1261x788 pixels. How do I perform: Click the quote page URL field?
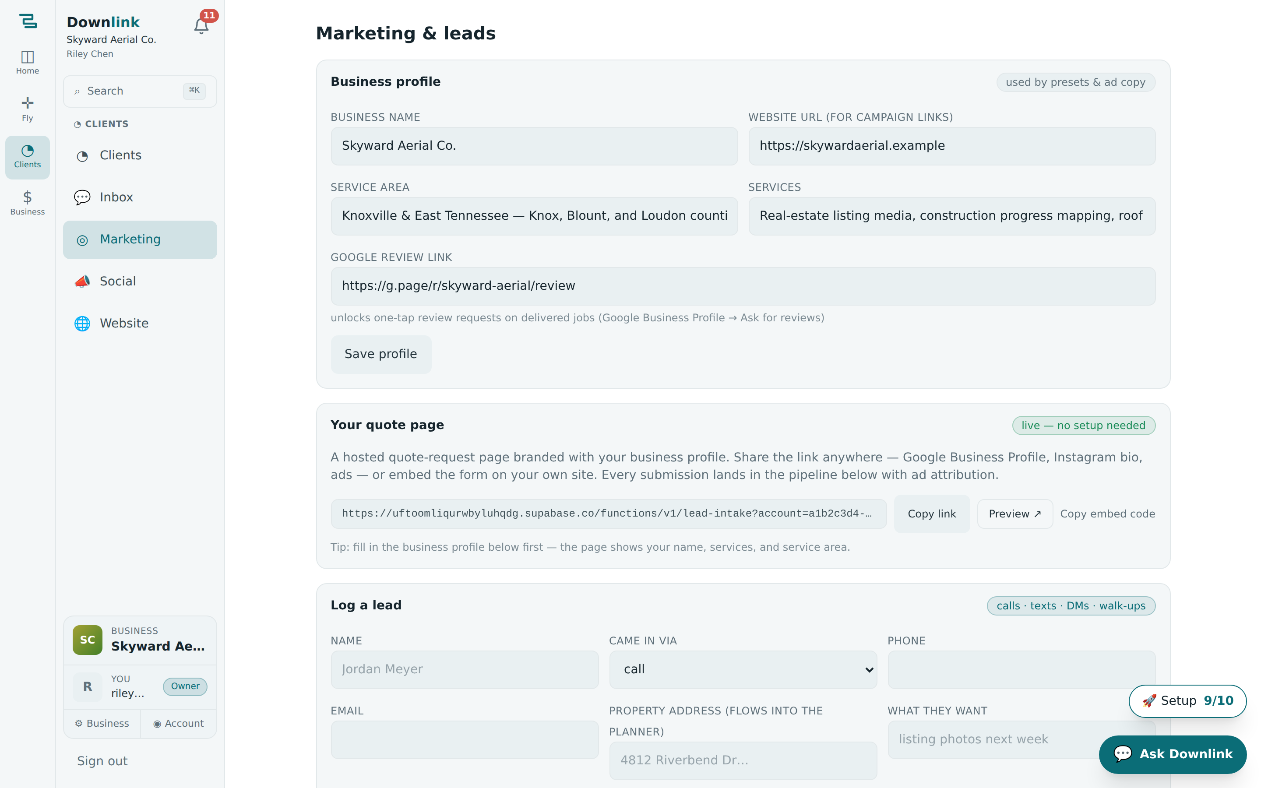[x=609, y=514]
